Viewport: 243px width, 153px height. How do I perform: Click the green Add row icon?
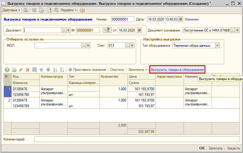point(7,70)
